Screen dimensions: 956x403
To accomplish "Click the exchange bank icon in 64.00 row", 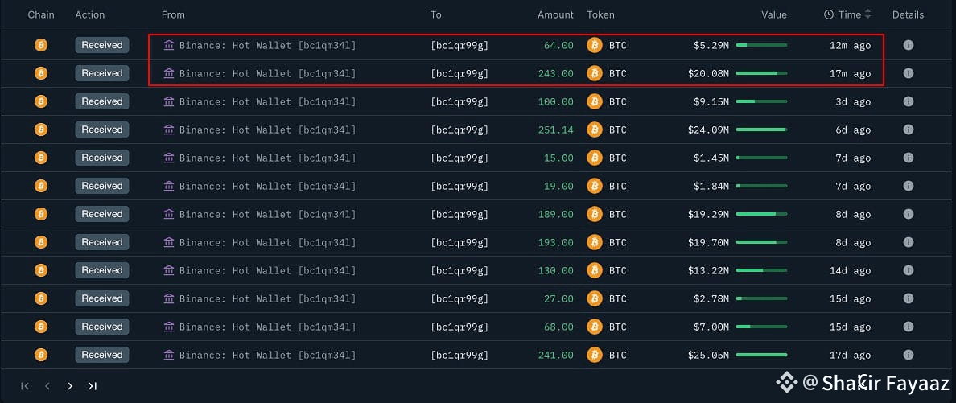I will click(169, 45).
